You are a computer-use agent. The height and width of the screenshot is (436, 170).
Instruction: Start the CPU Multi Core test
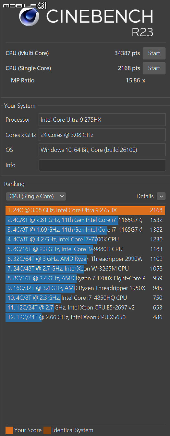pos(154,53)
